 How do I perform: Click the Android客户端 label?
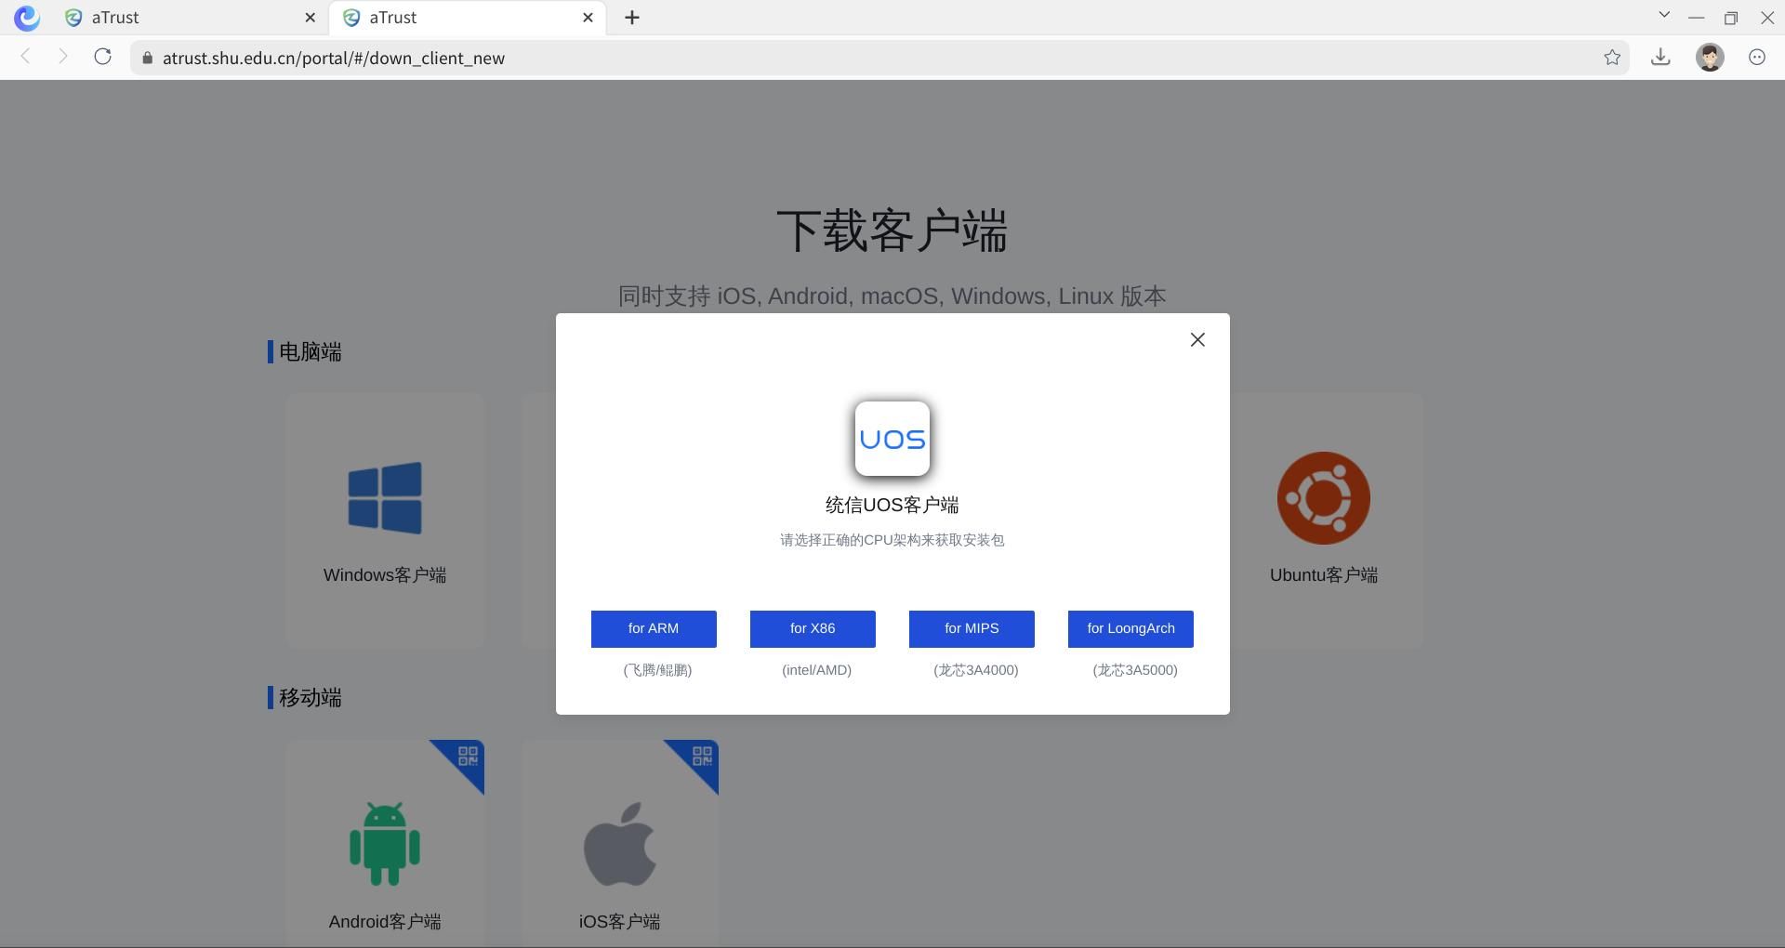[x=385, y=922]
